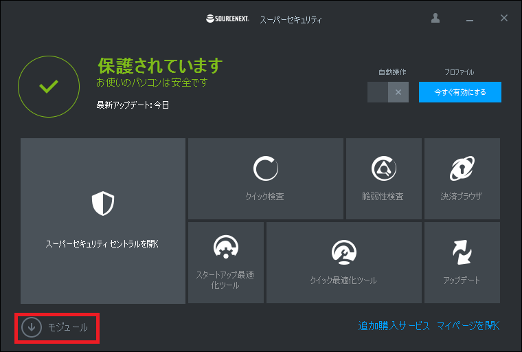Click the アップデート update tile
Screen dimensions: 522x352
point(462,263)
